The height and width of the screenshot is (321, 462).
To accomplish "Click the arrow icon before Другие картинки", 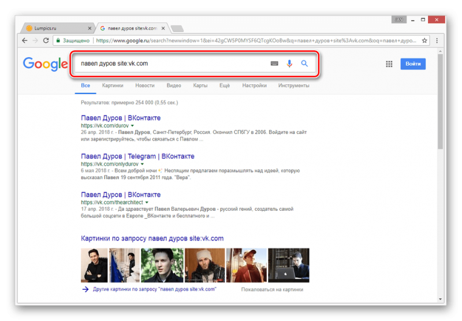I will [x=85, y=289].
